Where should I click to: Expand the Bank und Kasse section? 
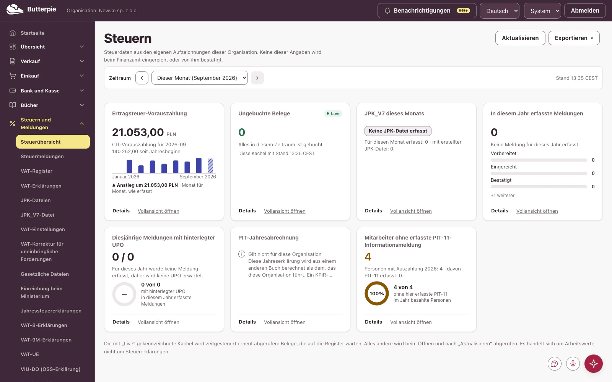pyautogui.click(x=82, y=91)
